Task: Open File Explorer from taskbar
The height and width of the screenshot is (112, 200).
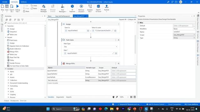Action: coord(112,109)
